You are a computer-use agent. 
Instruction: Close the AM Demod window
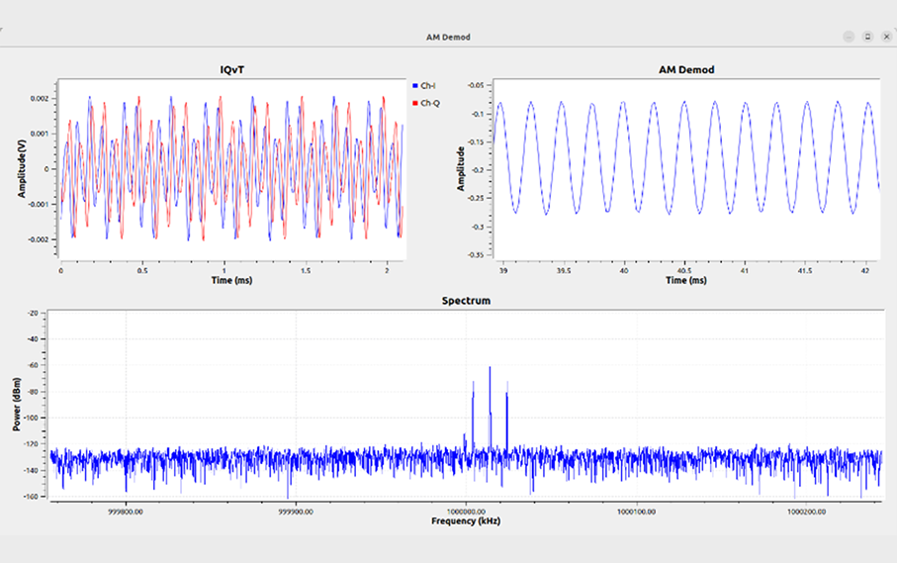click(x=885, y=37)
